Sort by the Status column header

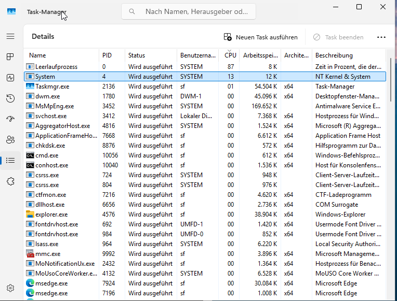pos(151,55)
